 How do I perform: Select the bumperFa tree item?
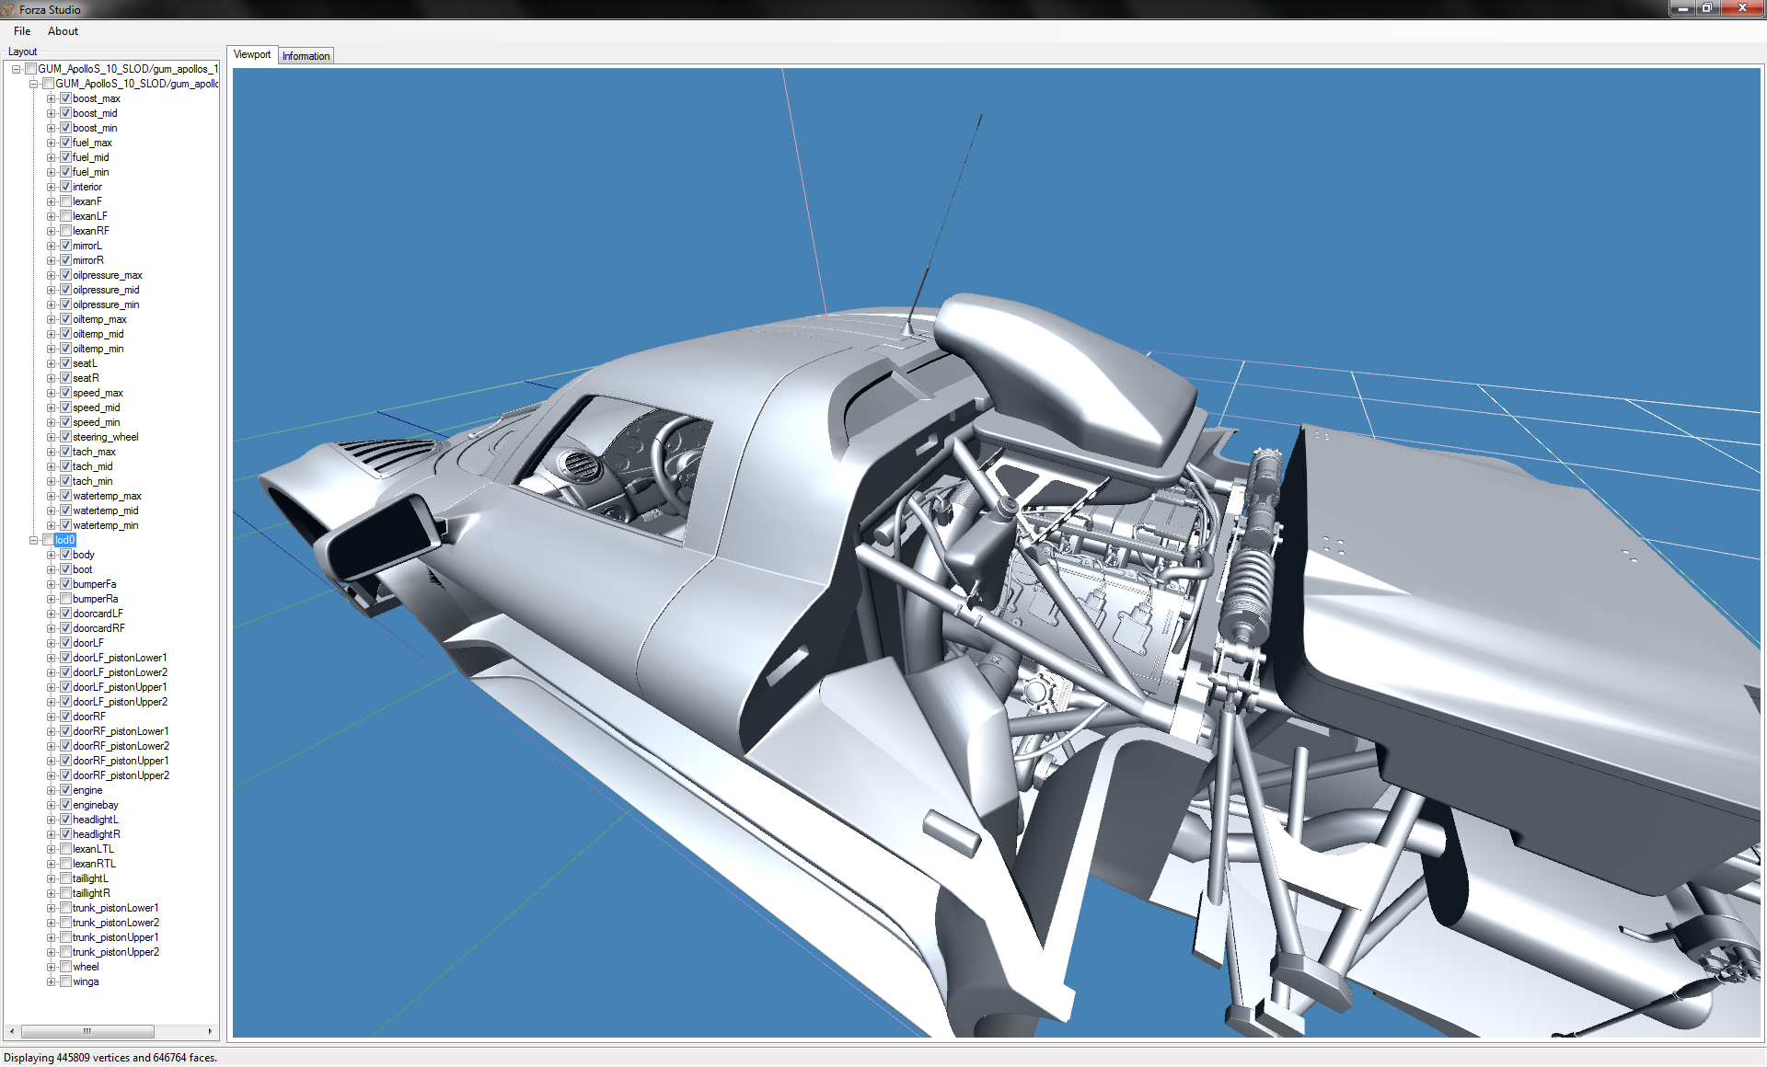click(95, 584)
